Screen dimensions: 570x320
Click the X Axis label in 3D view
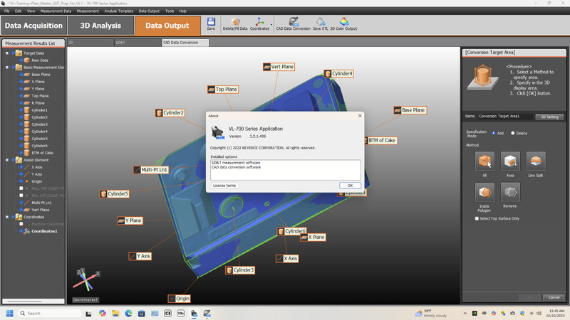287,259
